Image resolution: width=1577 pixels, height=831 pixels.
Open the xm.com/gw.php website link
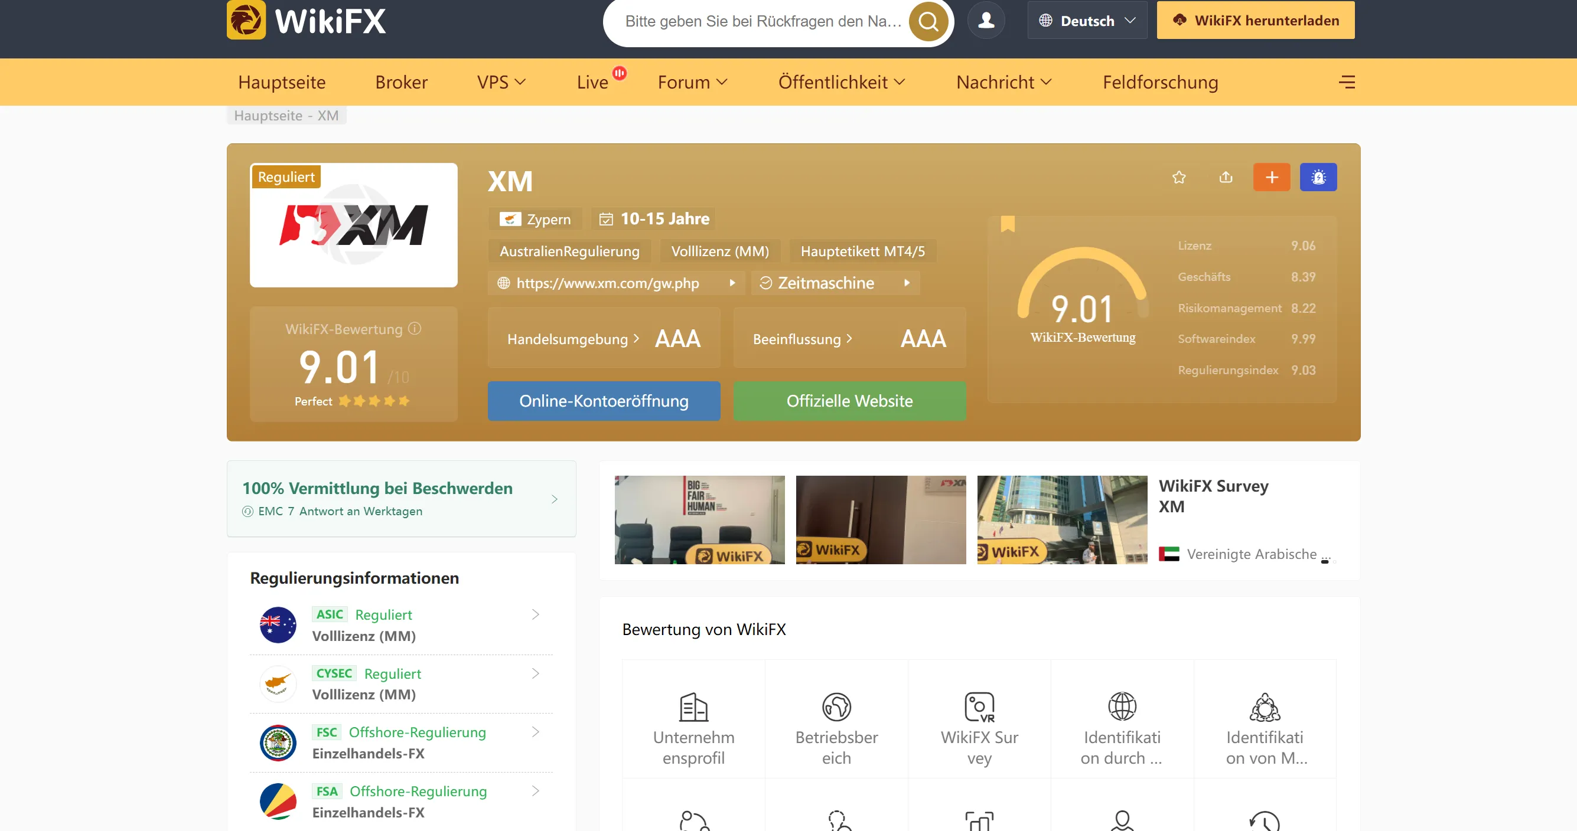616,283
